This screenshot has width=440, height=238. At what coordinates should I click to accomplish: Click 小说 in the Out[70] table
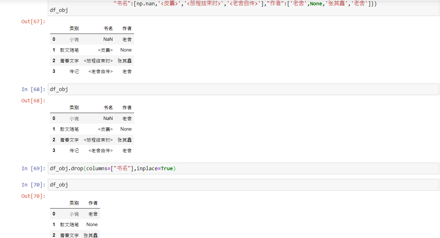74,214
